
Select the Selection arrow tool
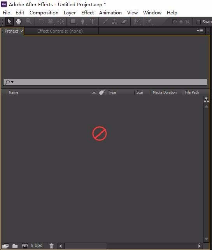(x=9, y=21)
